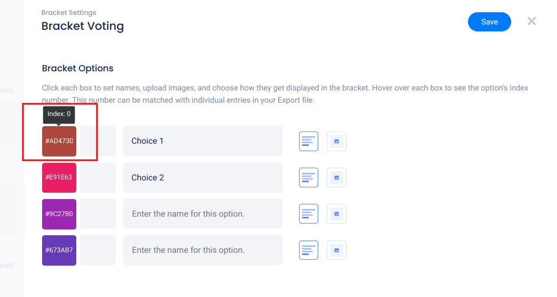557x297 pixels.
Task: Choose text display icon in #9C27B0 row
Action: [309, 214]
